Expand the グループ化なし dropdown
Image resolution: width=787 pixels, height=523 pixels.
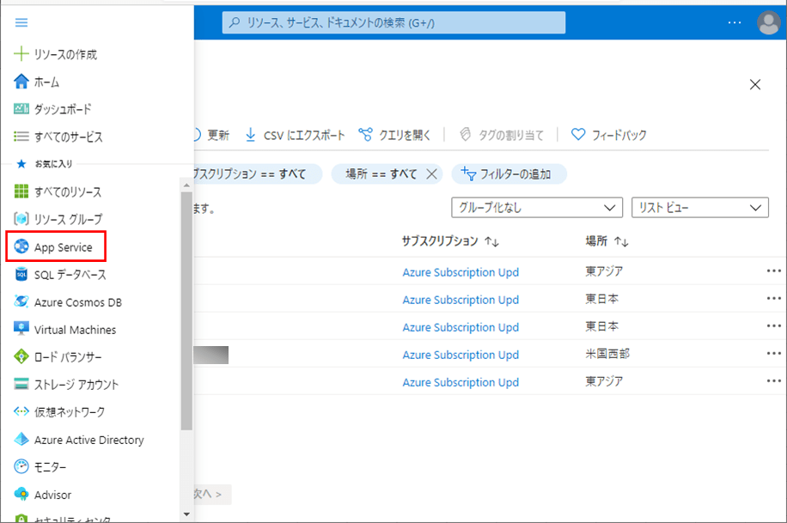[x=536, y=208]
